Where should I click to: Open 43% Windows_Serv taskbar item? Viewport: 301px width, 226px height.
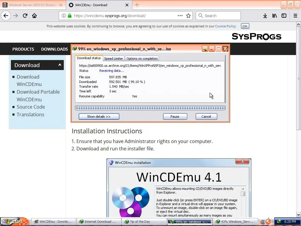click(x=235, y=222)
